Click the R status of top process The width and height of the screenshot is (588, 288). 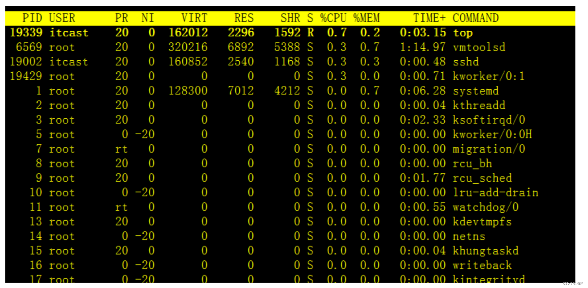coord(310,33)
